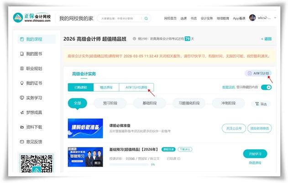Screen dimensions: 288x183
Task: Select the 基础阶段 stage filter
Action: tap(149, 103)
